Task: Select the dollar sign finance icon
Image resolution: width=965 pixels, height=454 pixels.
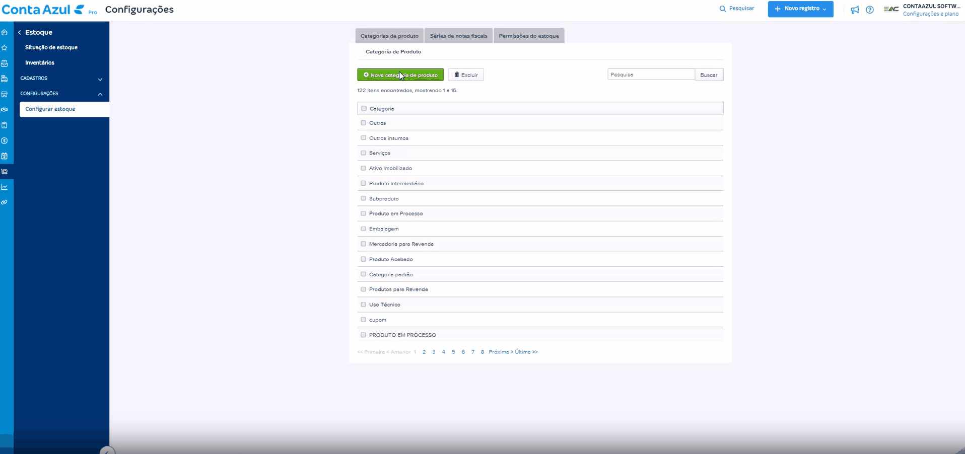Action: (5, 141)
